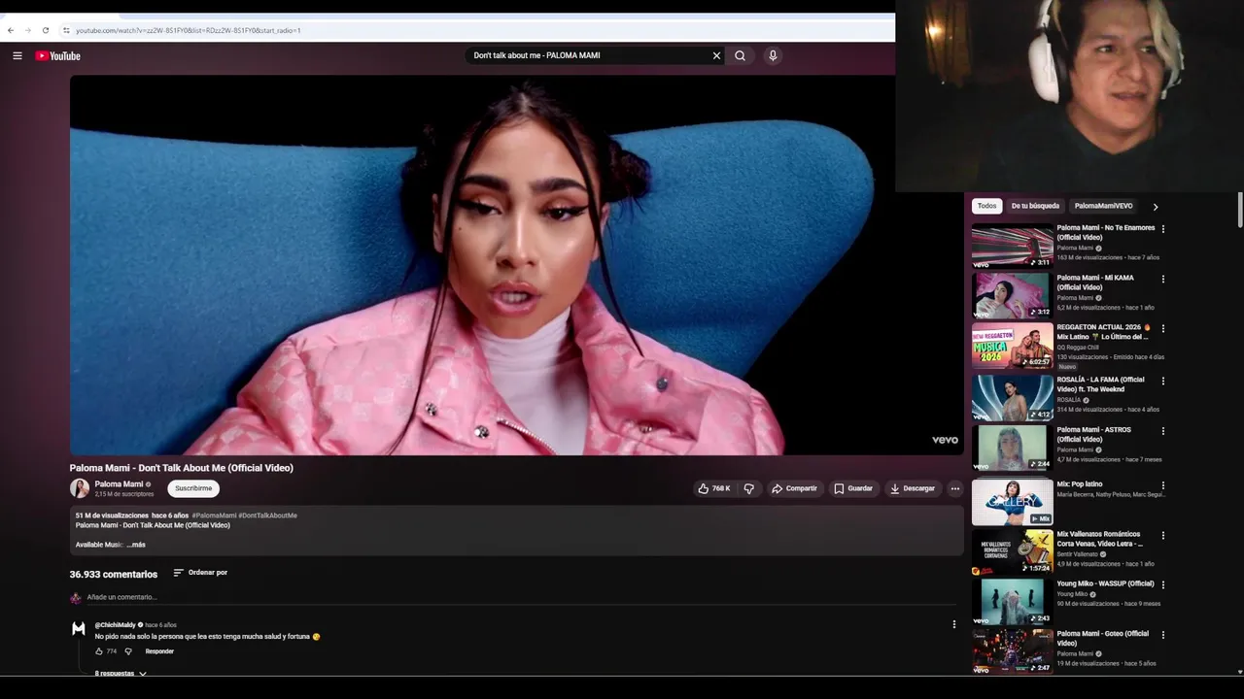The height and width of the screenshot is (699, 1244).
Task: Download the video via Descargar
Action: (913, 488)
